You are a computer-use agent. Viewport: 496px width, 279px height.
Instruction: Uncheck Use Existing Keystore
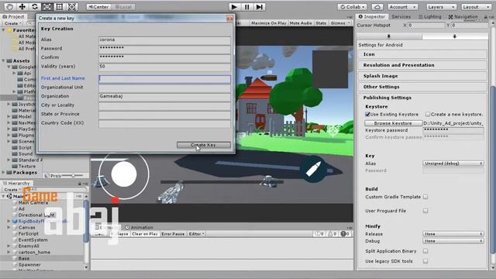coord(367,114)
